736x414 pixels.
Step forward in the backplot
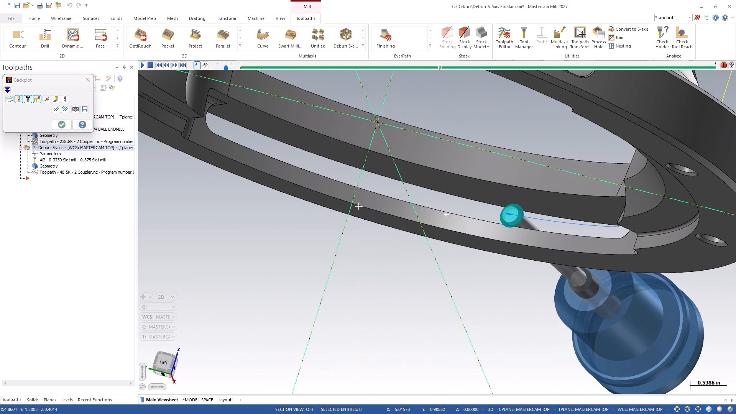pyautogui.click(x=175, y=65)
